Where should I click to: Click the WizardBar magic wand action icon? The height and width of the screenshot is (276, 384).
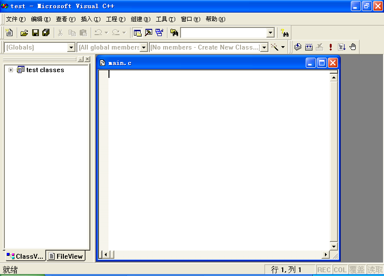[x=275, y=47]
